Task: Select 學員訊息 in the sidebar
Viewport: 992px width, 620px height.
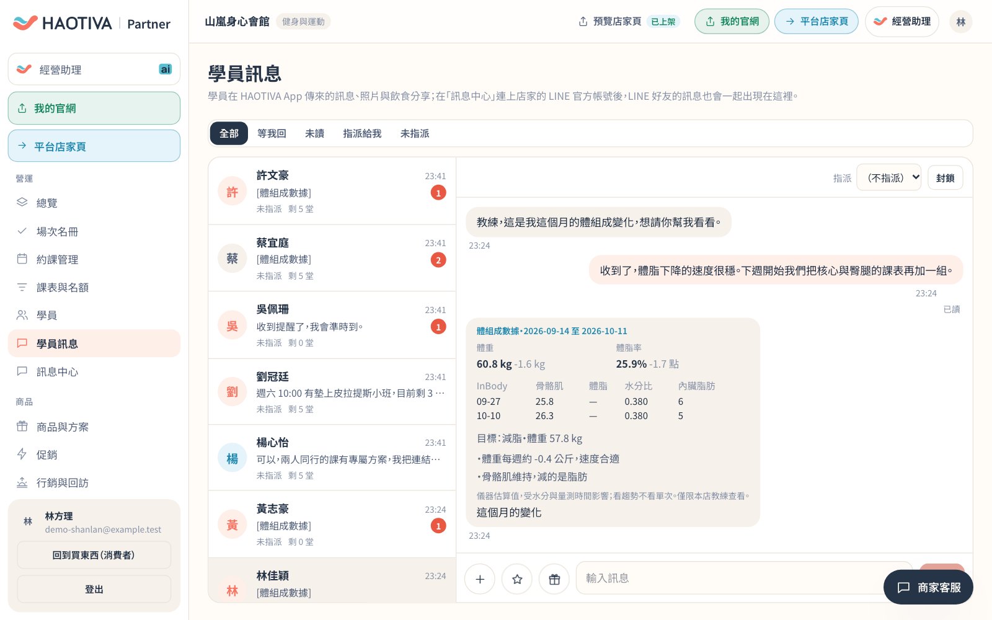Action: pos(94,343)
